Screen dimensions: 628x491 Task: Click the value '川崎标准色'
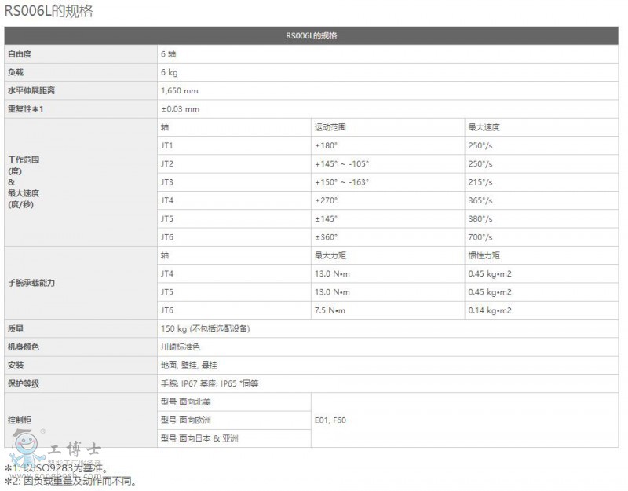181,347
